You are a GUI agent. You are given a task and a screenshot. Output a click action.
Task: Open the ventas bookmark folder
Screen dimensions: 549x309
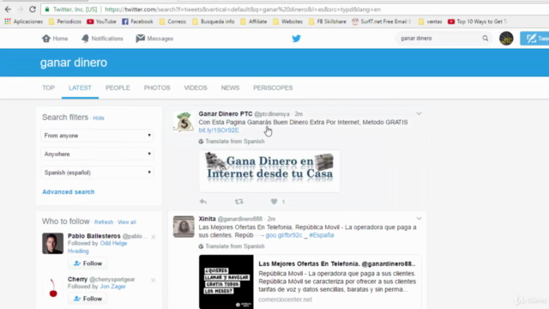pos(431,21)
